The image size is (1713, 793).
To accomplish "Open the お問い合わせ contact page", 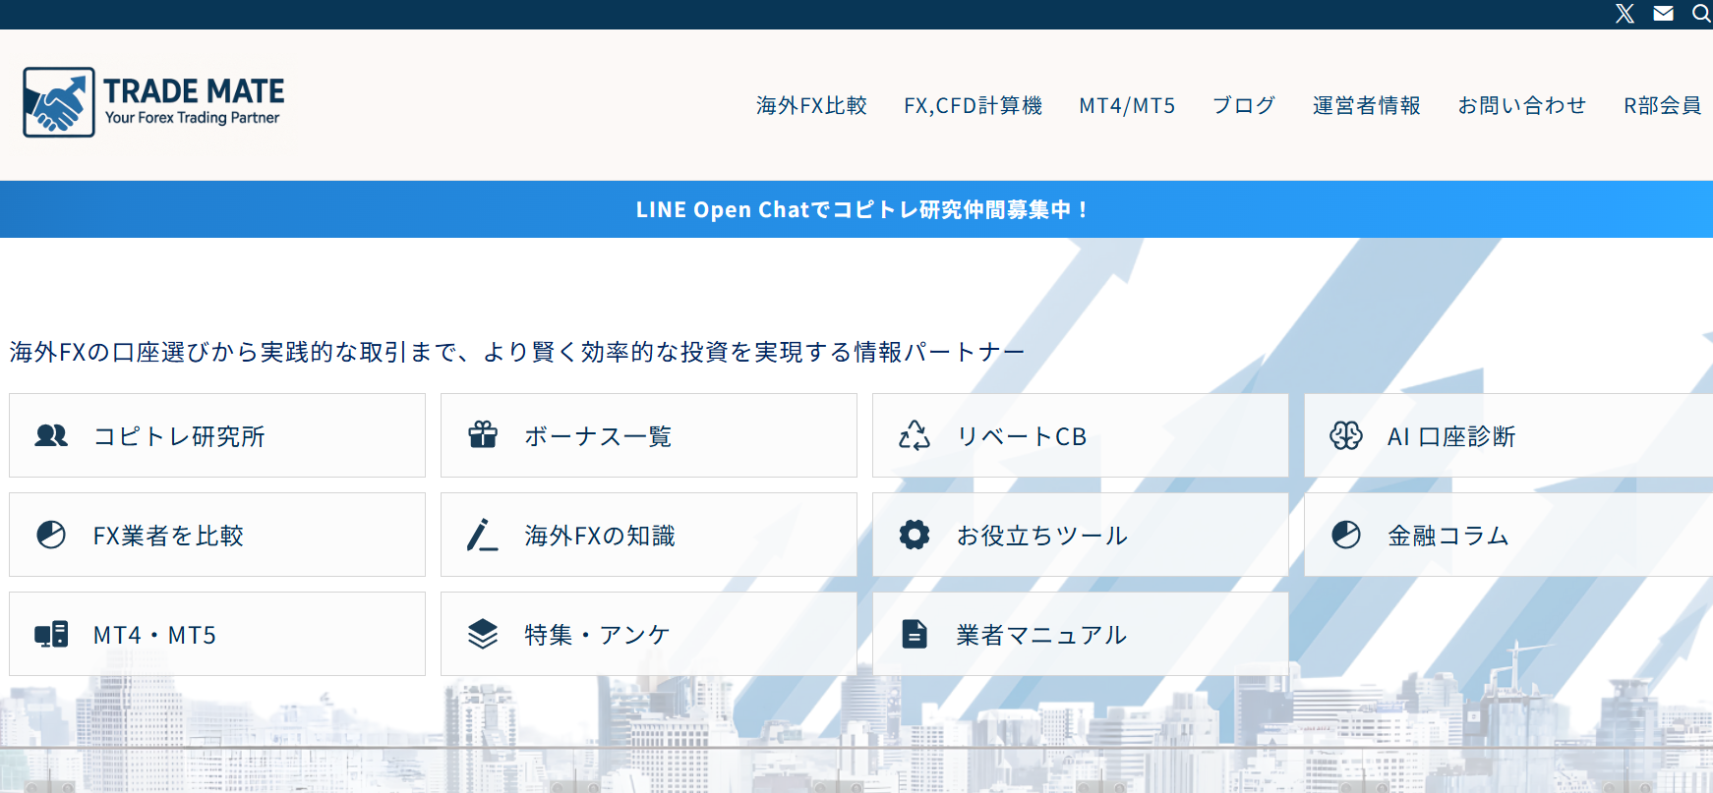I will [x=1521, y=105].
